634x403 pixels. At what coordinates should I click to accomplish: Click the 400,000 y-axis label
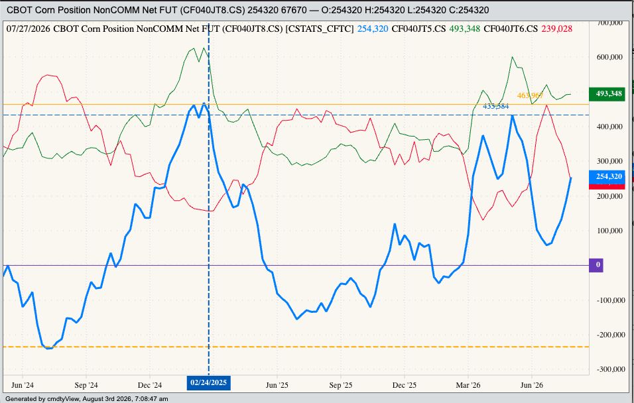click(609, 127)
